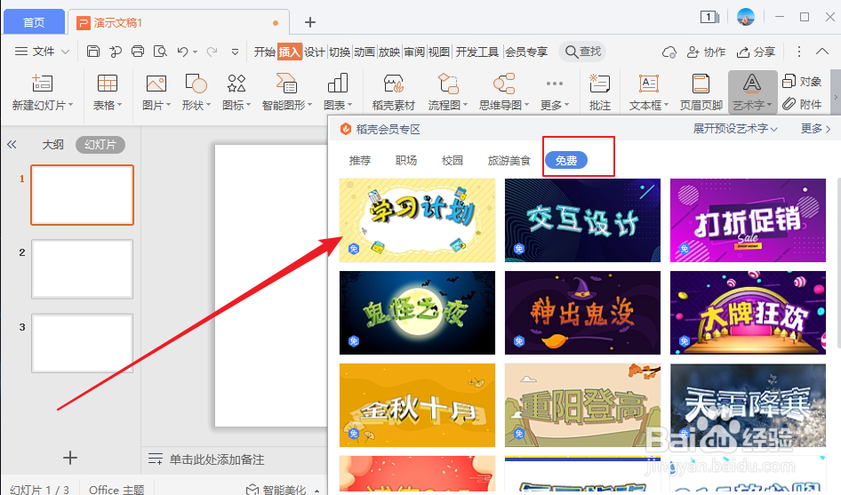This screenshot has width=841, height=495.
Task: Select the Travel & Food (旅游美食) tab
Action: click(x=509, y=160)
